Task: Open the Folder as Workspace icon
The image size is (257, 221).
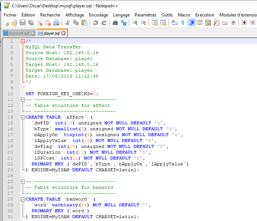Action: (x=225, y=23)
